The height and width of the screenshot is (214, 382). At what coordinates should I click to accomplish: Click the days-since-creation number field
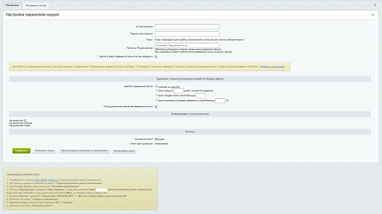(x=178, y=91)
